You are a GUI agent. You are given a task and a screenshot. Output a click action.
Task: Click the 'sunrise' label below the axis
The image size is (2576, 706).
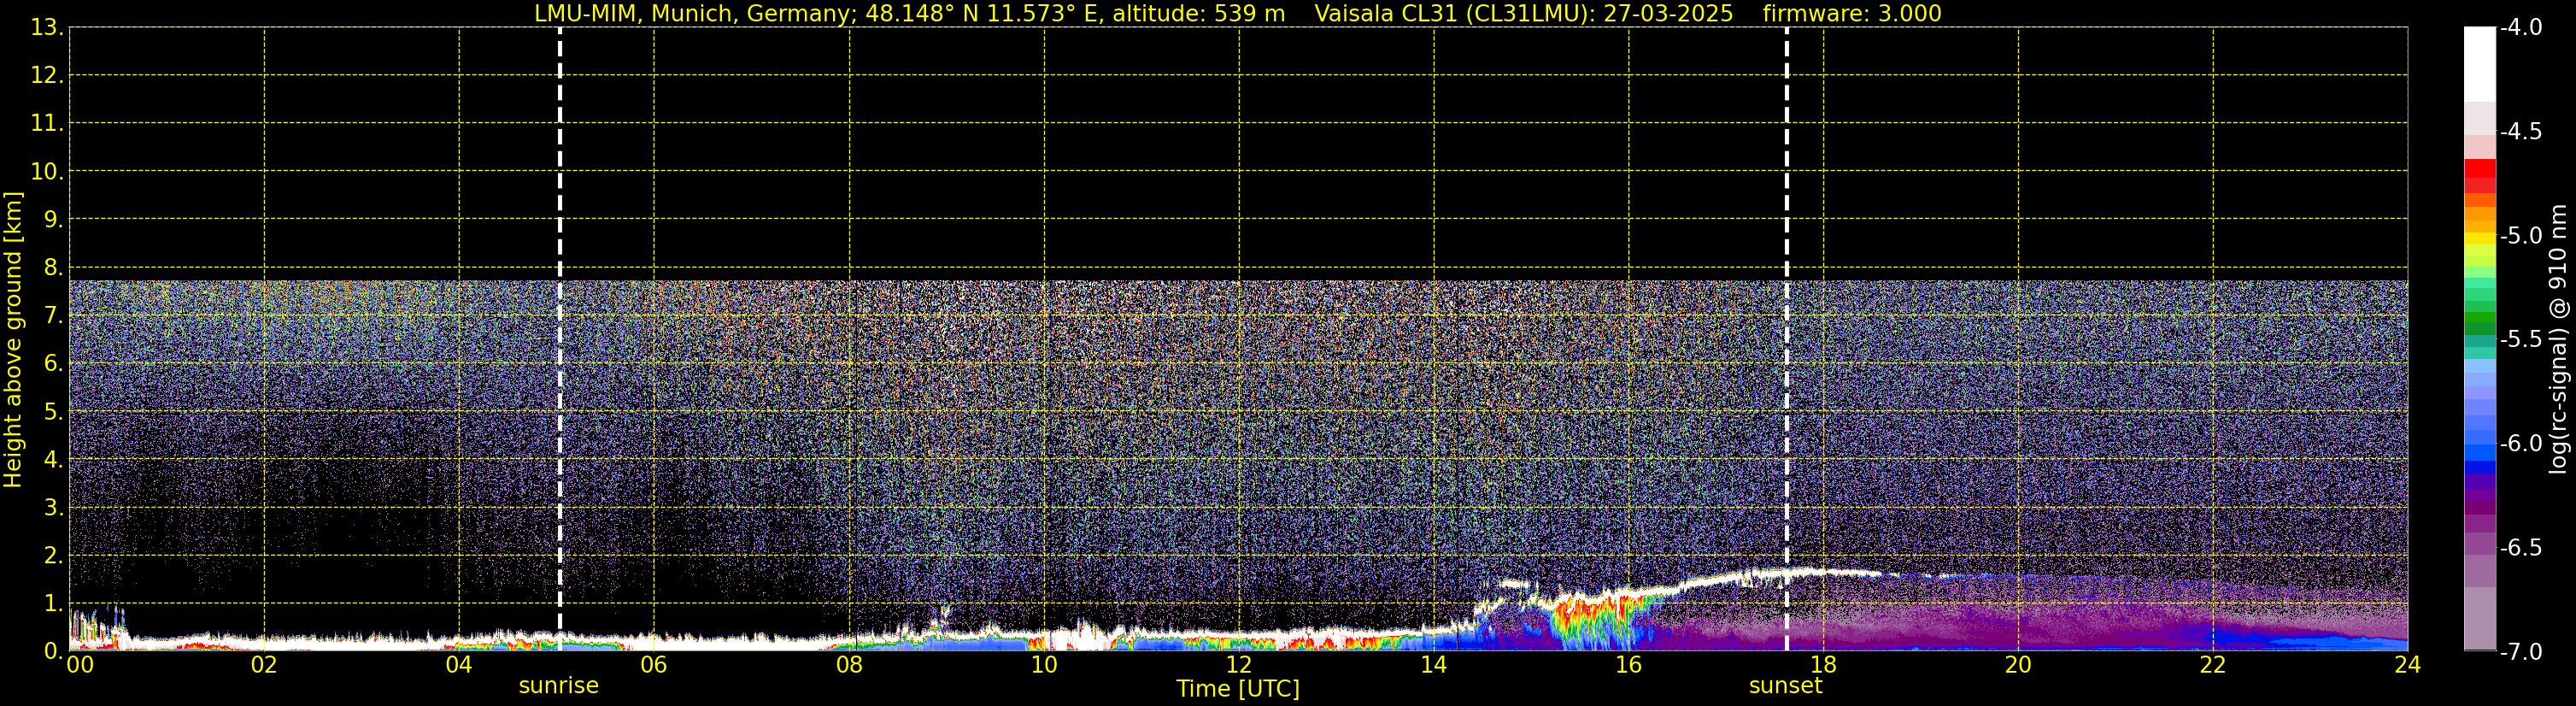pyautogui.click(x=558, y=686)
